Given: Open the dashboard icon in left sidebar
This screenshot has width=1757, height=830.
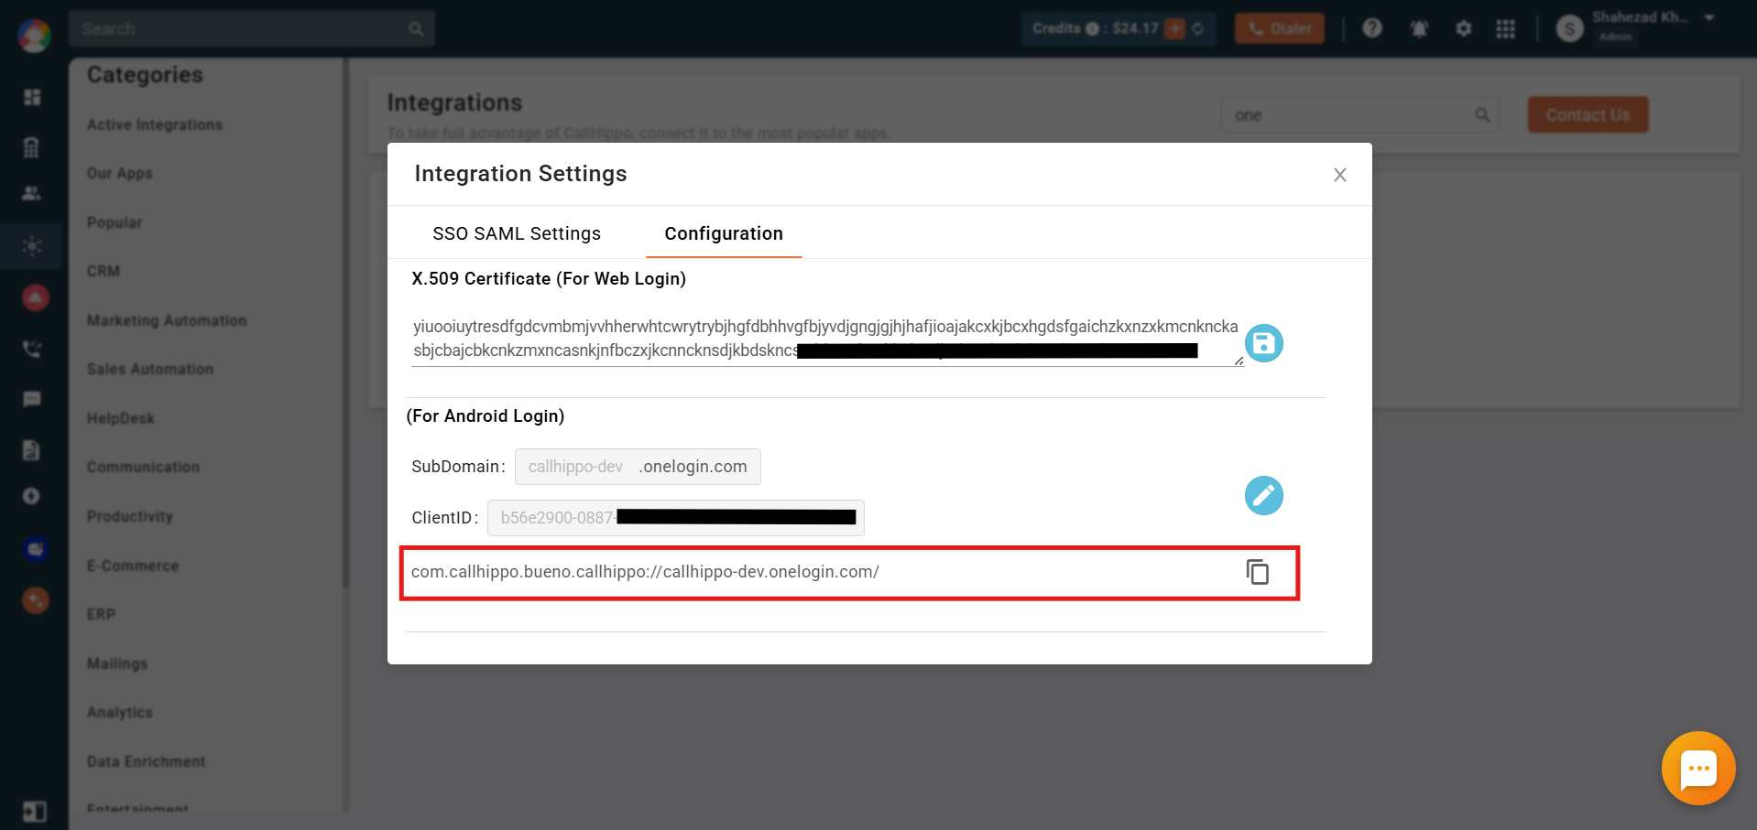Looking at the screenshot, I should tap(32, 97).
